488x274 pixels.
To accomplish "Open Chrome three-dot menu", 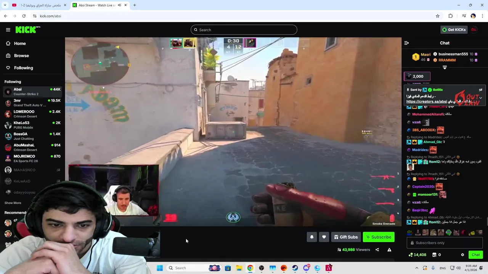I will click(482, 16).
